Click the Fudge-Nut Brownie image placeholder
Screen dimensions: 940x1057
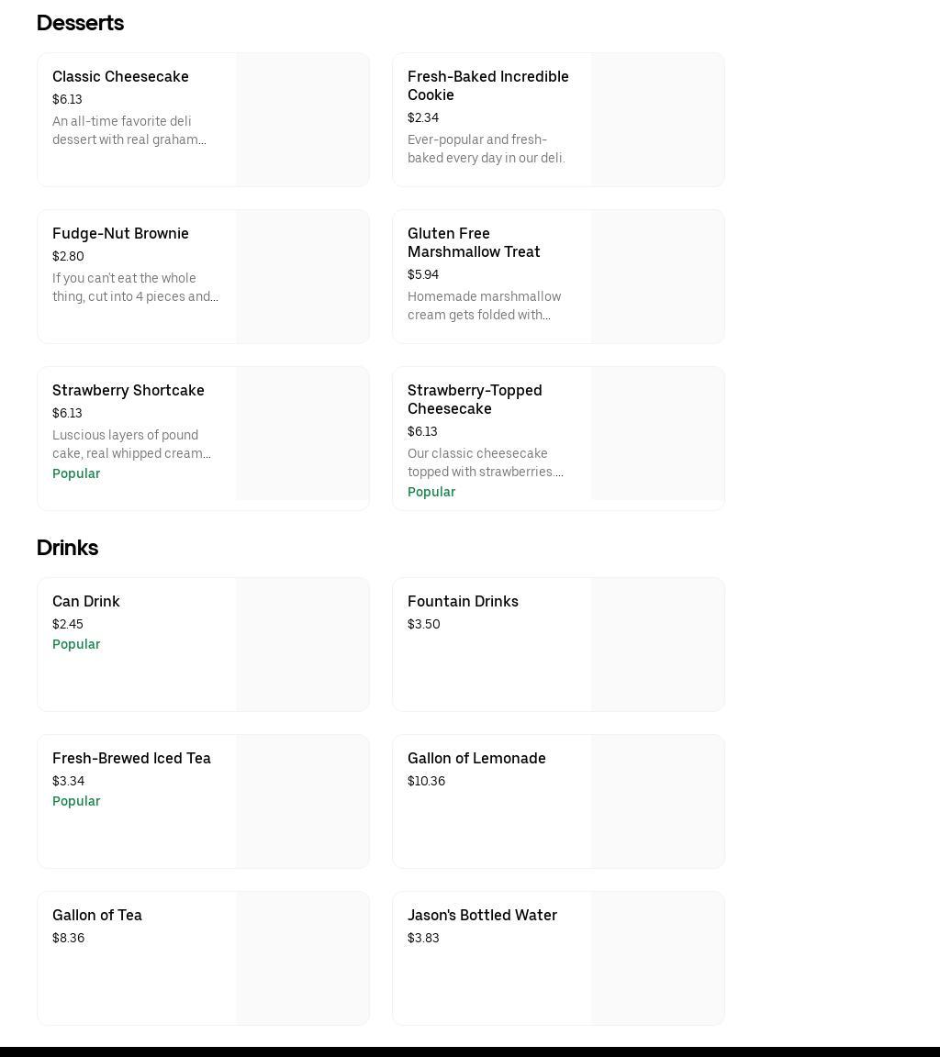pos(302,276)
